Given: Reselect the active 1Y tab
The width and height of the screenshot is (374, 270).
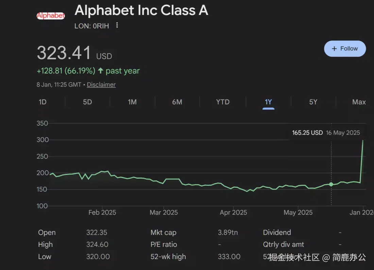Looking at the screenshot, I should pyautogui.click(x=268, y=102).
